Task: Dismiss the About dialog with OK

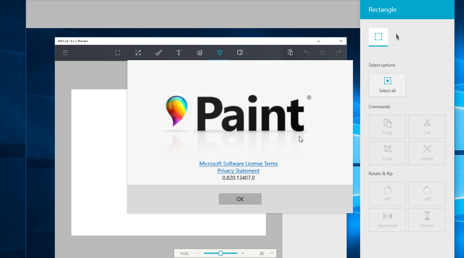Action: (240, 199)
